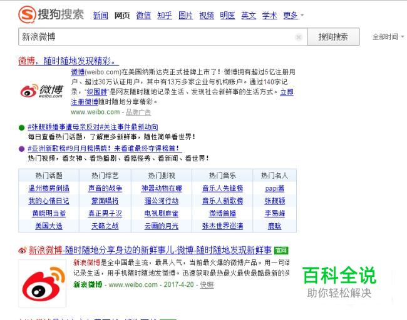Click the 品牌广告 label link
This screenshot has height=320, width=407.
pos(138,112)
